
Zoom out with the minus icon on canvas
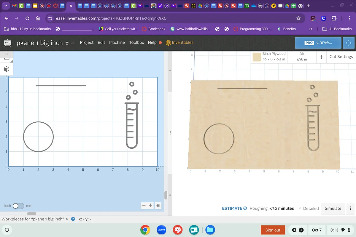[144, 205]
